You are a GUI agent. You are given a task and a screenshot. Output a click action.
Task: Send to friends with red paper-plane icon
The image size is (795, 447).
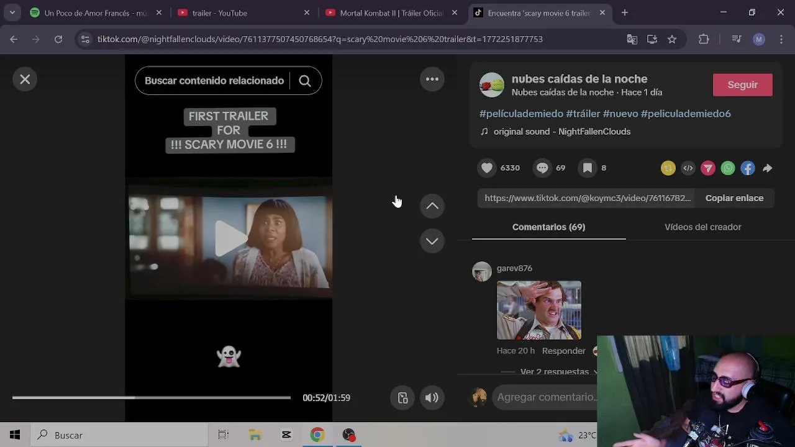pyautogui.click(x=708, y=168)
